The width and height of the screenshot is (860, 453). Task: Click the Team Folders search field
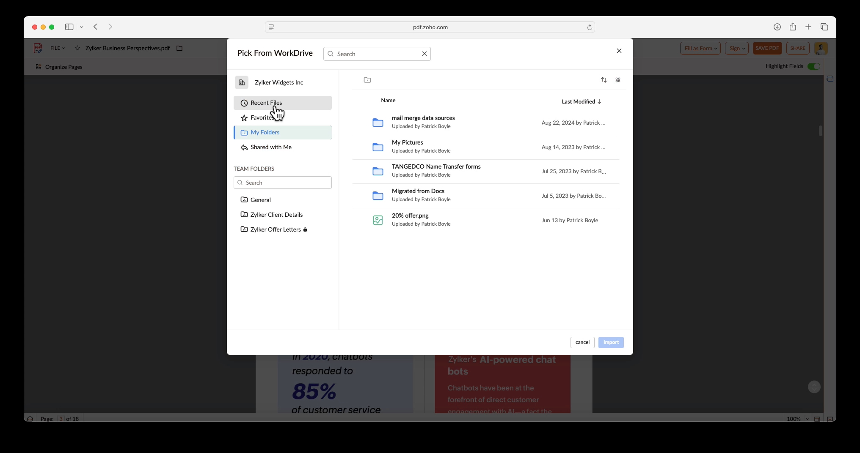pos(282,183)
